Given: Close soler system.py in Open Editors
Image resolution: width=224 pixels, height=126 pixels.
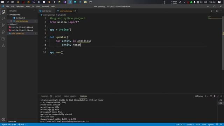Looking at the screenshot, I should click(11, 21).
